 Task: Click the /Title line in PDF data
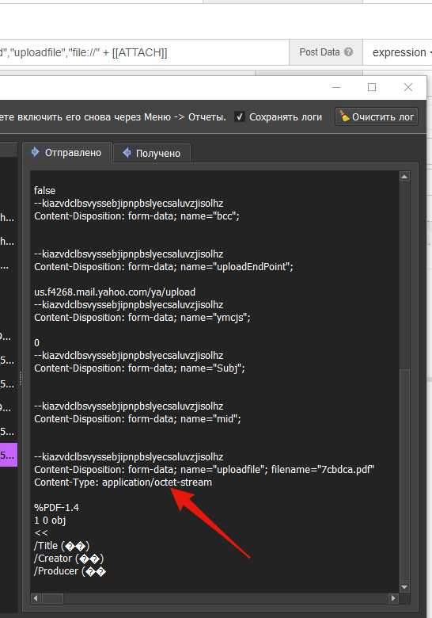[62, 546]
